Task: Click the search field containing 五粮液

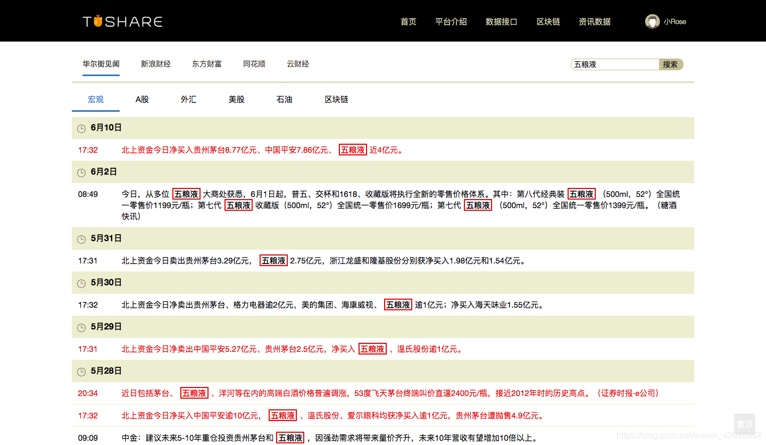Action: click(x=615, y=64)
